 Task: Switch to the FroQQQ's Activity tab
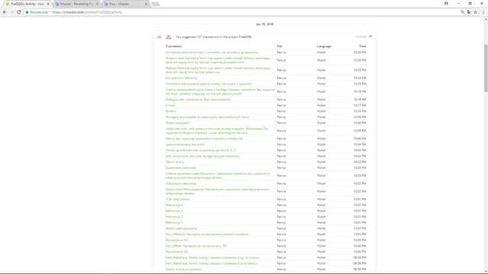click(x=27, y=4)
